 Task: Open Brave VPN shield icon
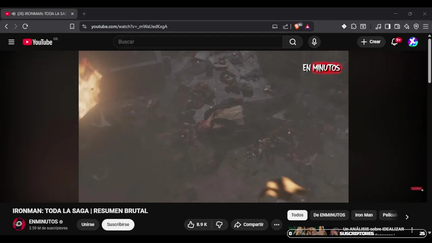[x=416, y=26]
